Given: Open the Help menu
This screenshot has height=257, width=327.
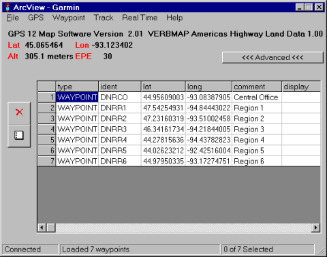Looking at the screenshot, I should [174, 18].
